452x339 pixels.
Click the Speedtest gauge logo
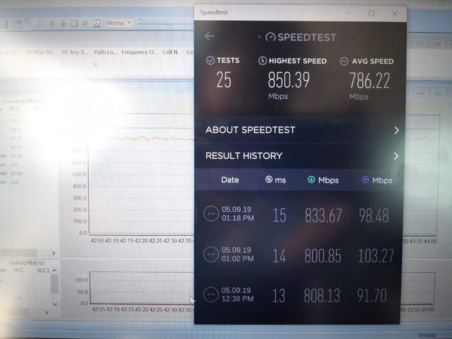pyautogui.click(x=271, y=37)
